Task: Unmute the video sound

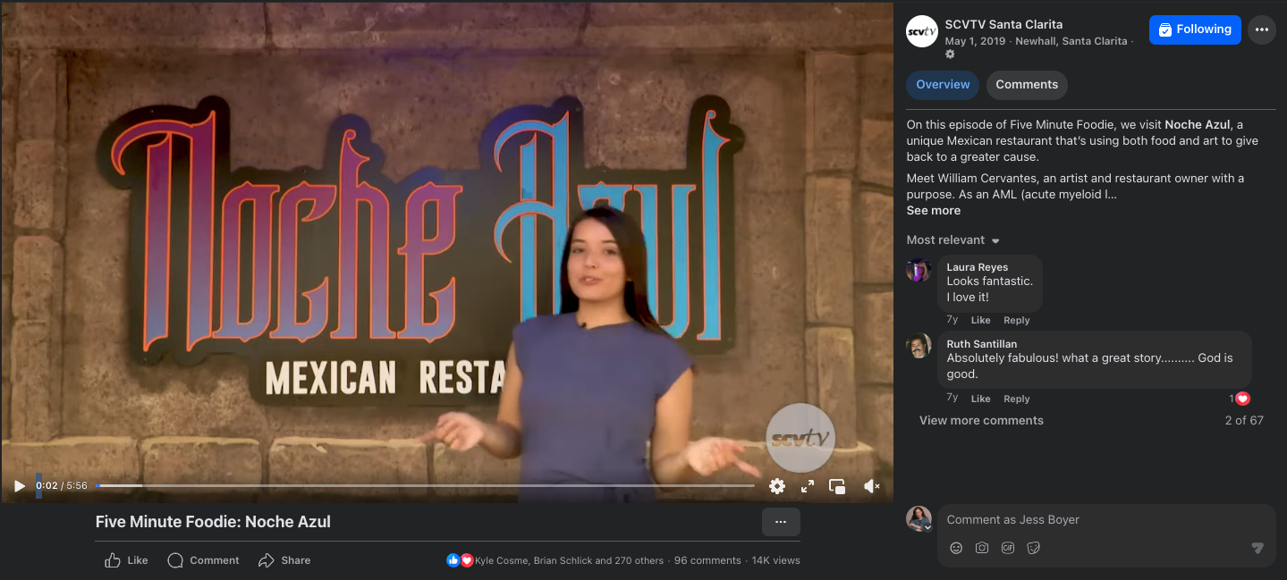Action: click(x=871, y=486)
